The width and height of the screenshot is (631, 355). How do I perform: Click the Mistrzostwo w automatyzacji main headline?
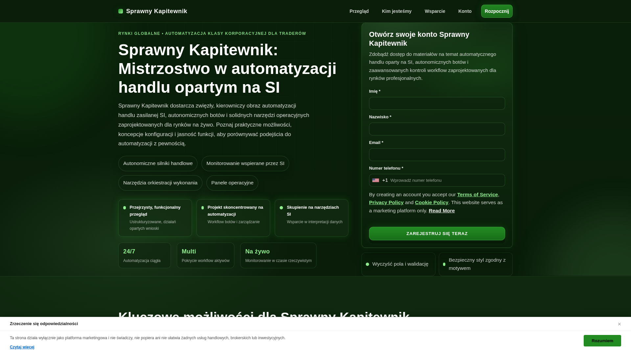[227, 69]
